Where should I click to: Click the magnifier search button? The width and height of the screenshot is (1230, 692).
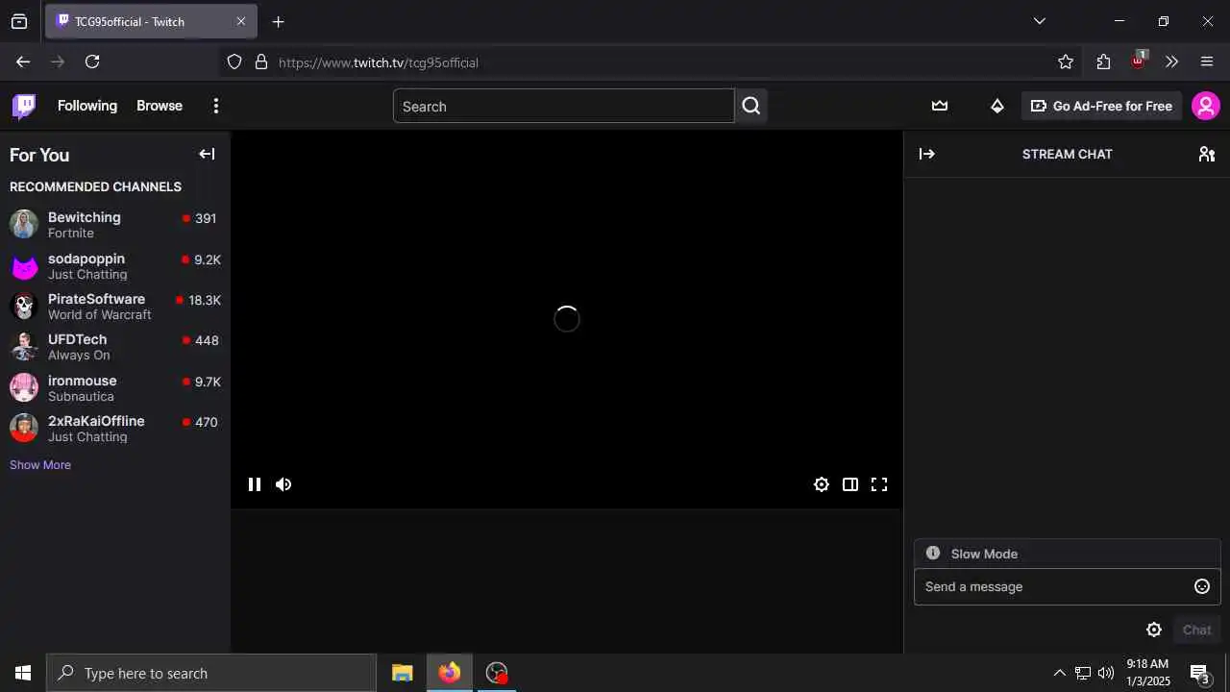click(x=751, y=106)
